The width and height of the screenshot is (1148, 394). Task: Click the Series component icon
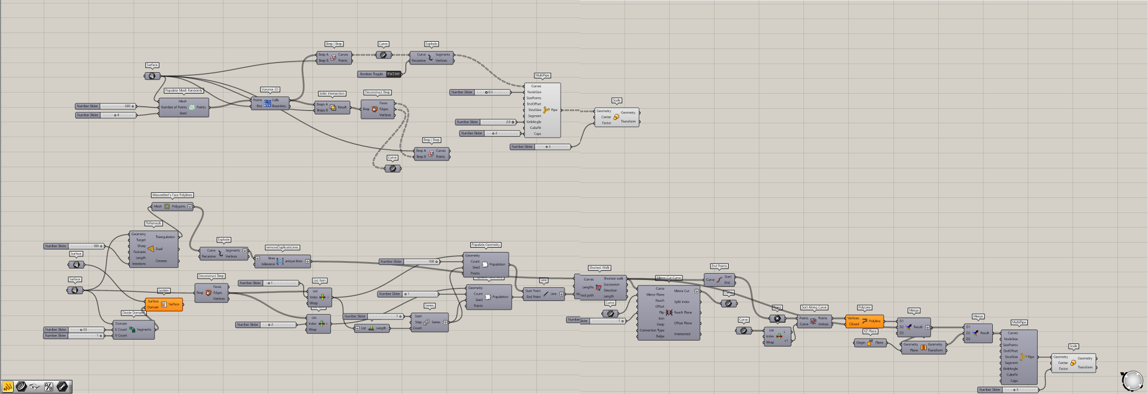(426, 322)
